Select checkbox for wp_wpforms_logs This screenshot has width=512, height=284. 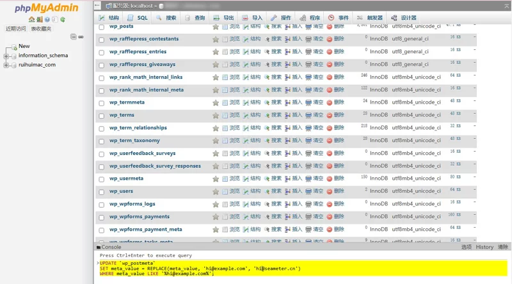tap(102, 205)
